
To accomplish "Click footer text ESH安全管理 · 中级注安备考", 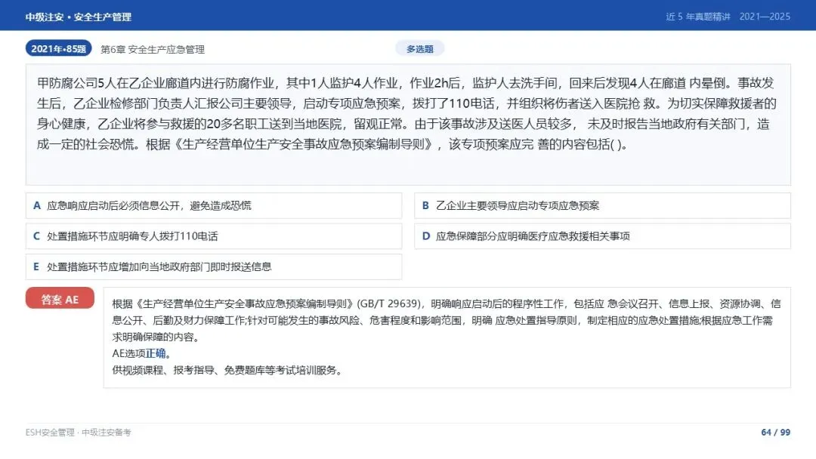I will tap(78, 433).
